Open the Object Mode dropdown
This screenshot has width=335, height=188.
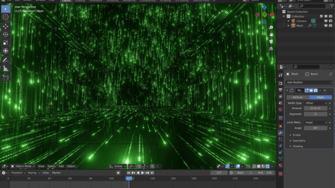tap(23, 166)
